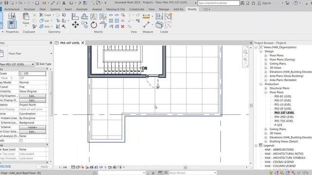Collapse the Design node in Project Browser

click(261, 52)
